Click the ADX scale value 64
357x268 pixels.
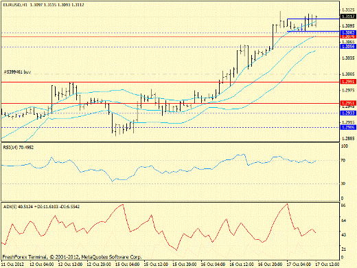point(343,221)
